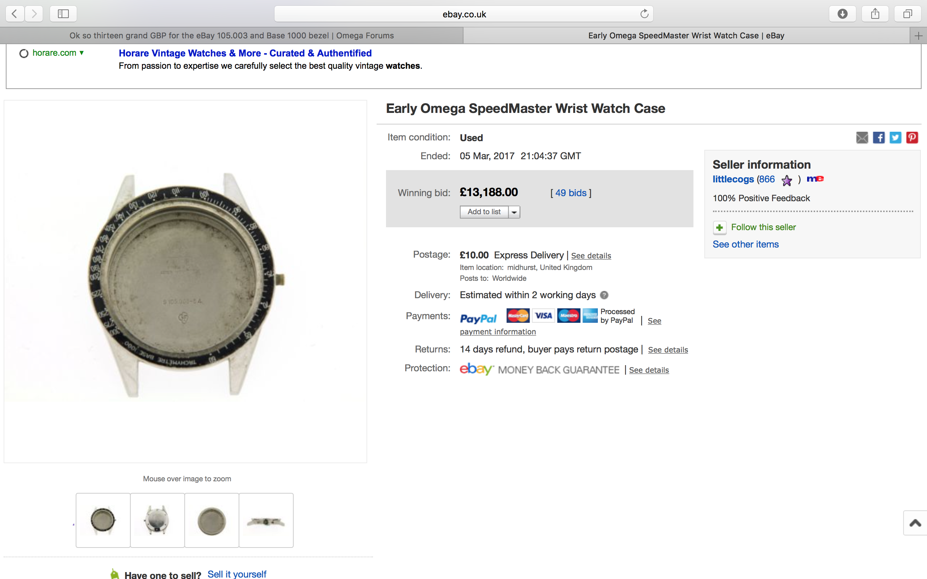This screenshot has height=579, width=927.
Task: Click the Add to list button
Action: [x=484, y=212]
